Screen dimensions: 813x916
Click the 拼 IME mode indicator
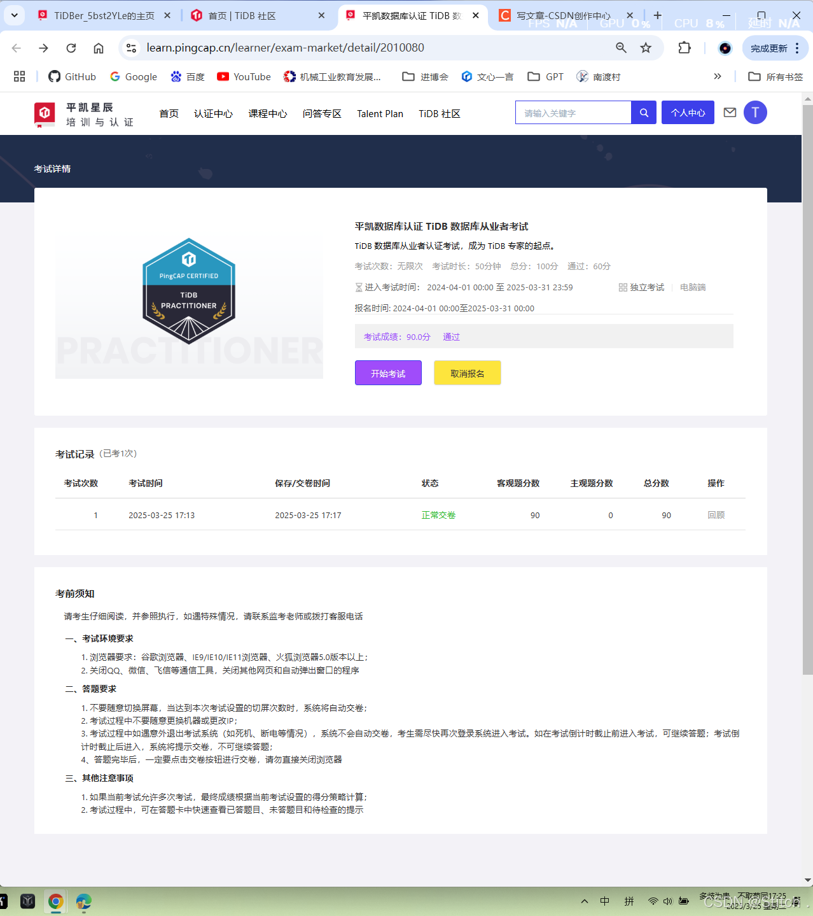629,901
